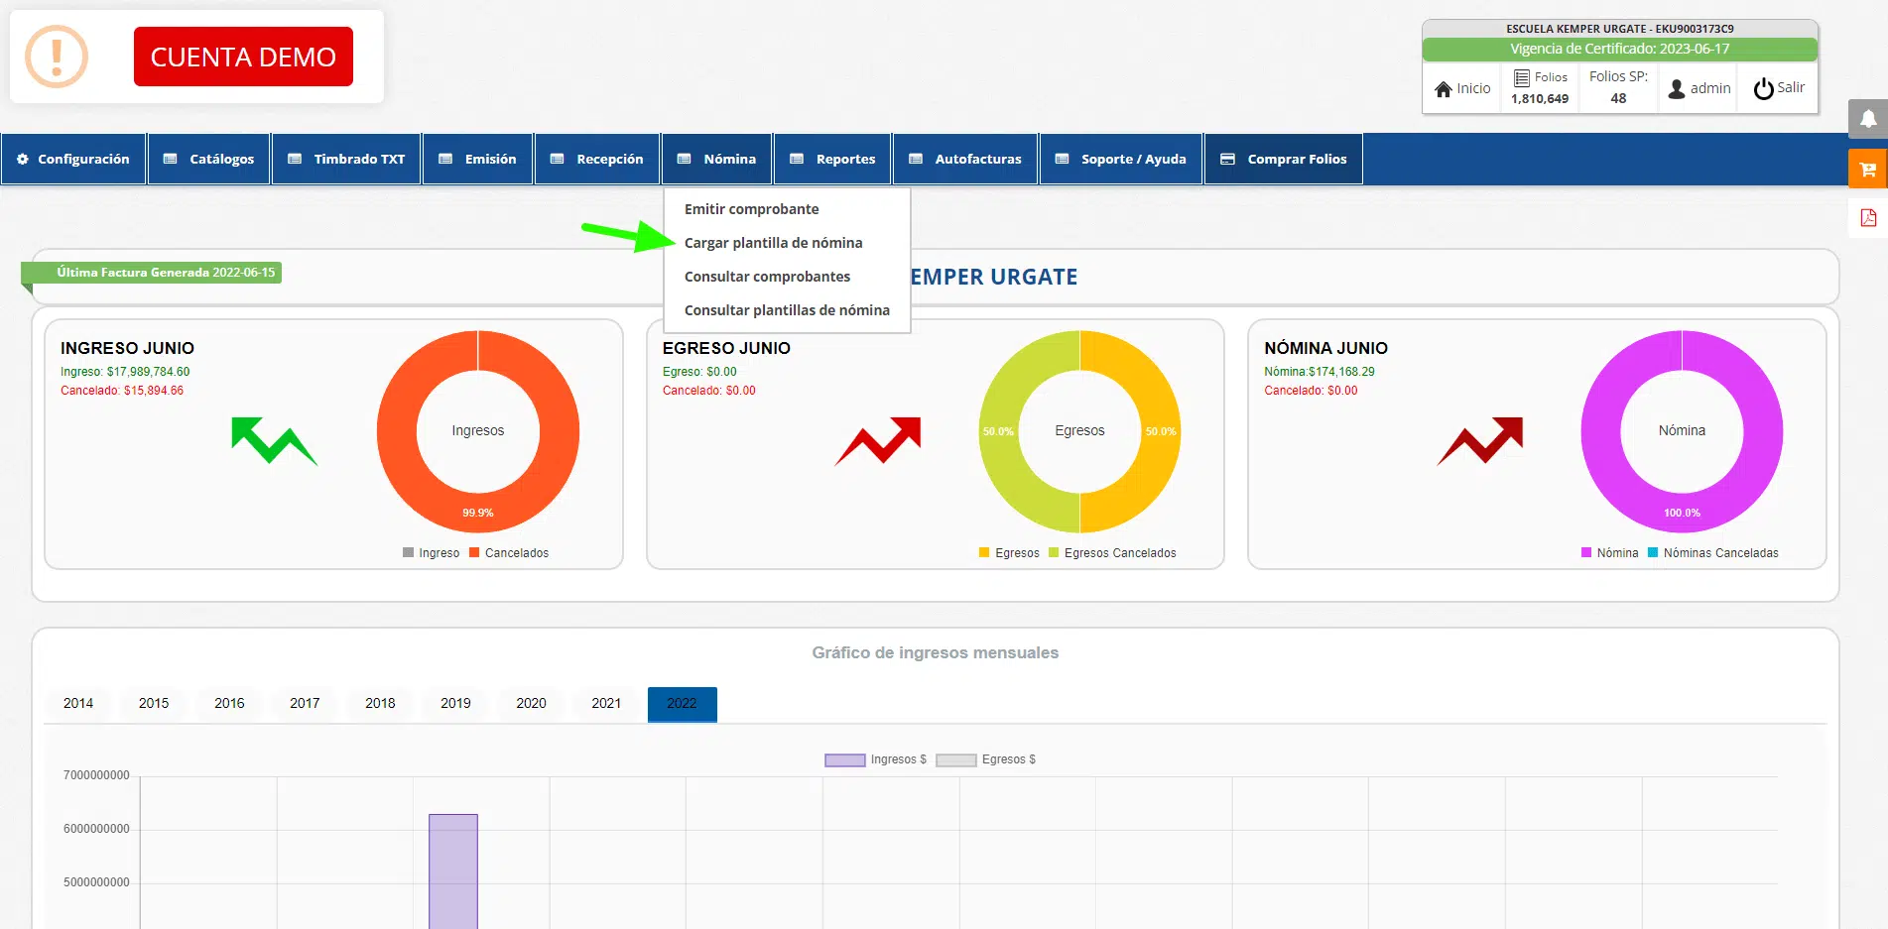The width and height of the screenshot is (1888, 929).
Task: Click the admin user icon
Action: point(1677,88)
